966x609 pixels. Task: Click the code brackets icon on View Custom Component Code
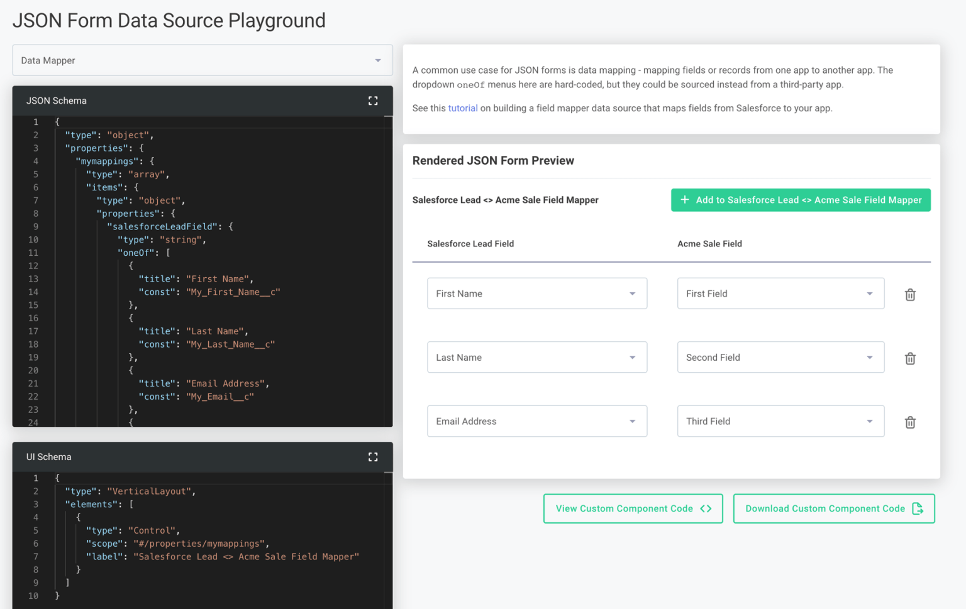(706, 508)
